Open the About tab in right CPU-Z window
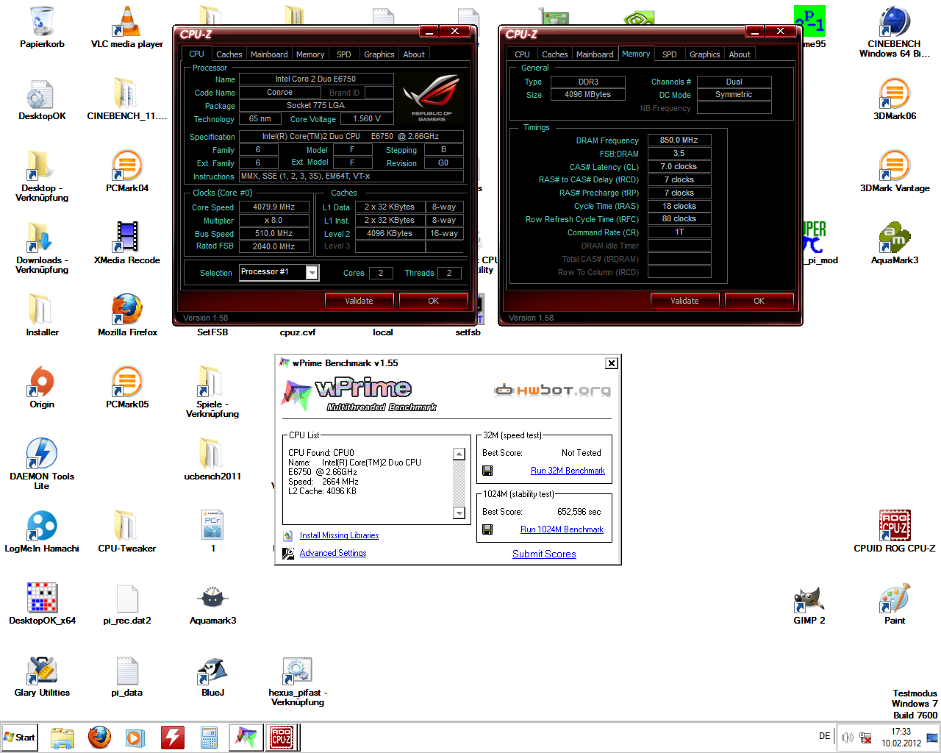941x753 pixels. tap(740, 54)
